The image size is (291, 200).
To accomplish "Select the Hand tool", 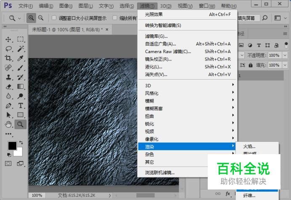I will 8,124.
